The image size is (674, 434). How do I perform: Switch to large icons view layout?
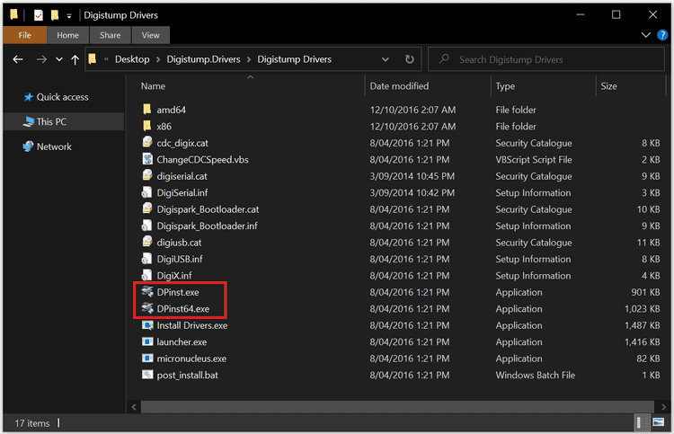coord(658,422)
